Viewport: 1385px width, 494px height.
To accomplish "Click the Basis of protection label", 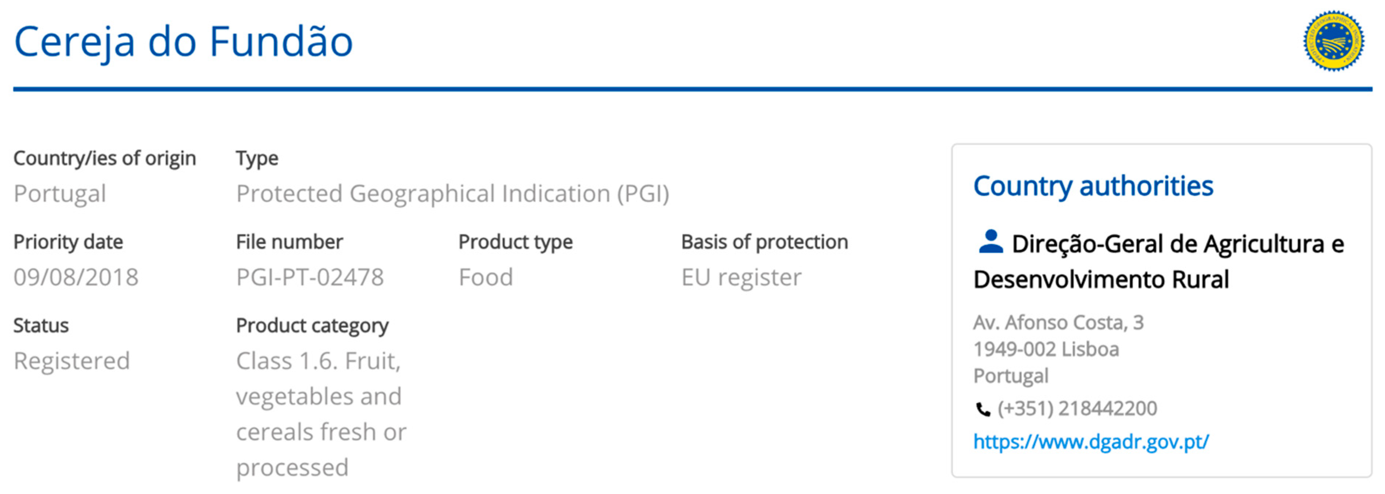I will point(765,242).
